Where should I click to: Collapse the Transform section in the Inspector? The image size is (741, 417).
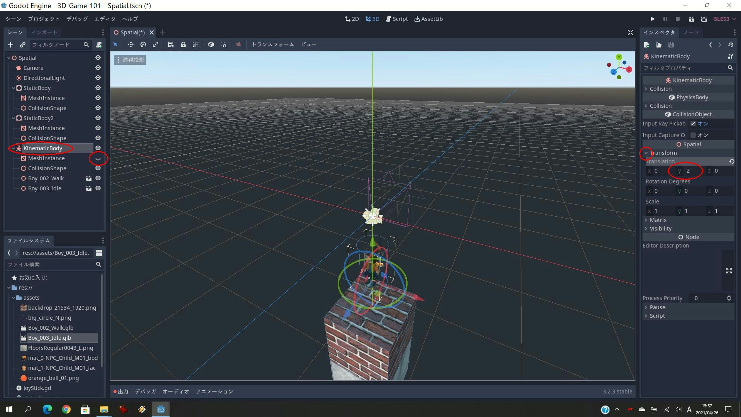pos(646,153)
